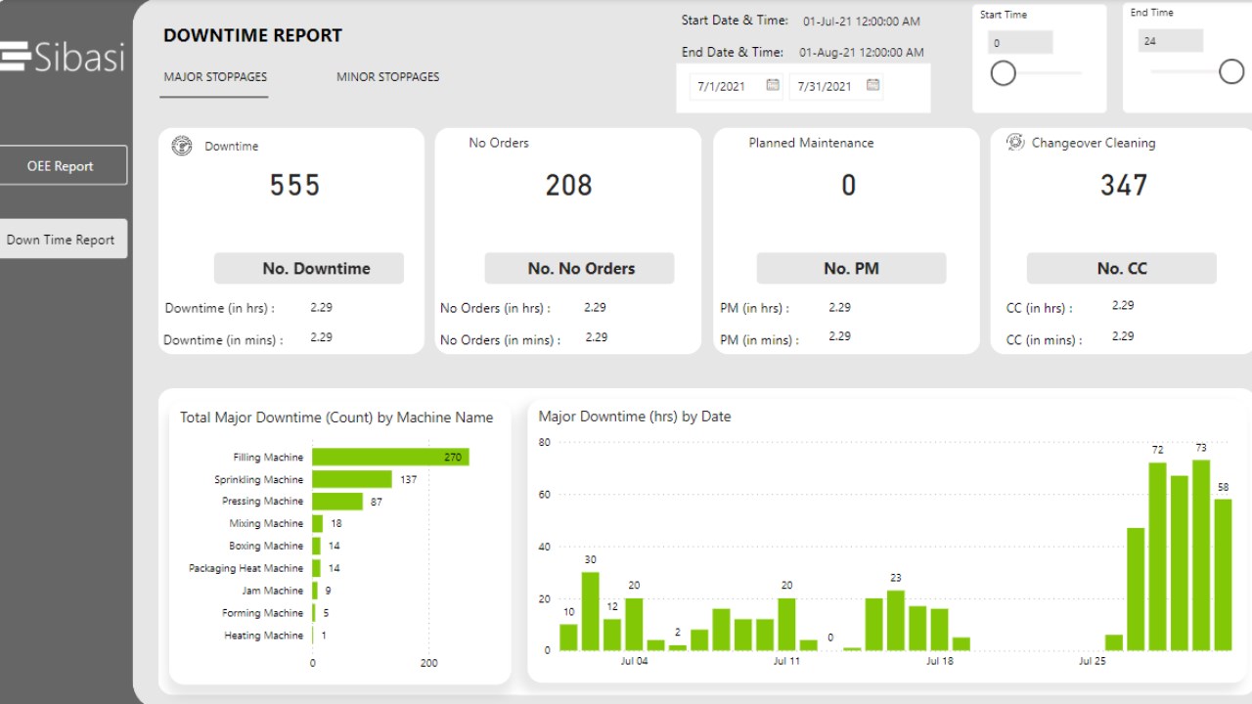The width and height of the screenshot is (1252, 704).
Task: Open the calendar picker for 7/31/2021
Action: pos(873,85)
